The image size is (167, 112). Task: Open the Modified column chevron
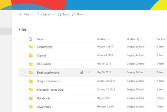(108, 39)
